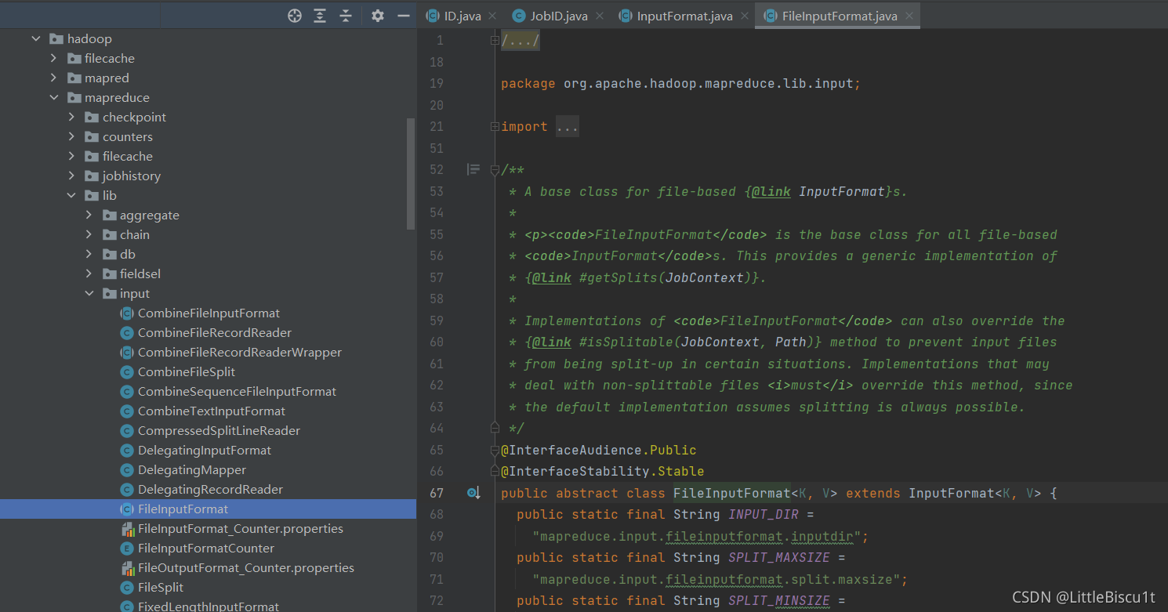Select the CombineFileSplit class icon

tap(126, 371)
